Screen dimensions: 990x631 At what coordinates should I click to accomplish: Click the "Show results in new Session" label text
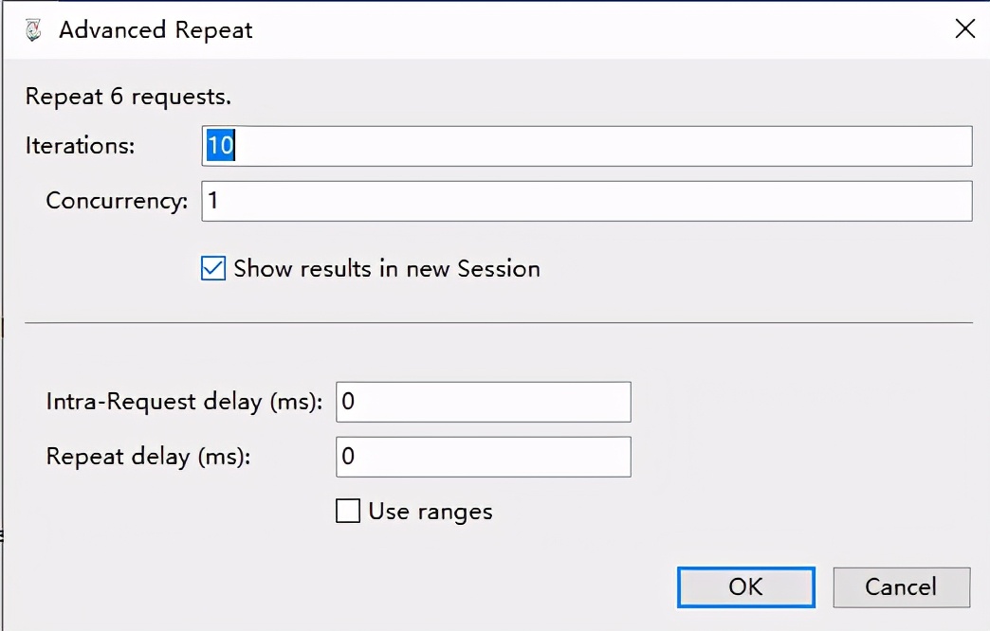coord(387,269)
